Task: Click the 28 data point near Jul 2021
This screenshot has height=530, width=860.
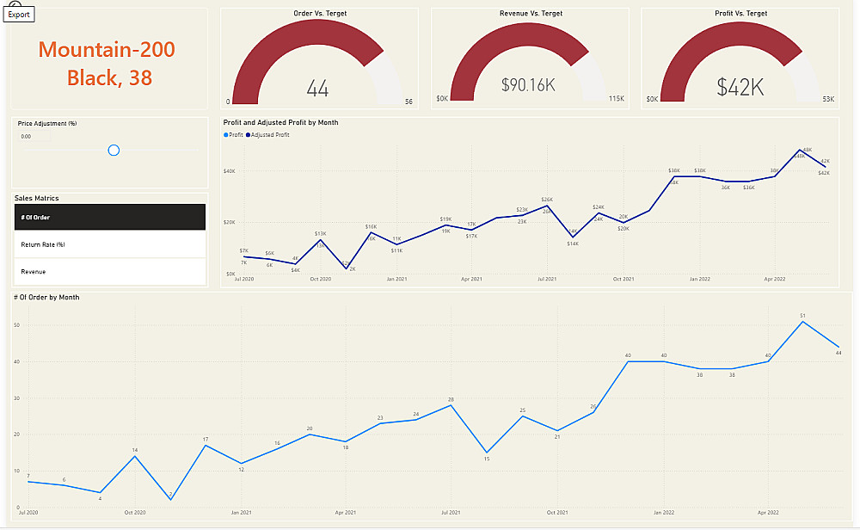Action: tap(451, 405)
